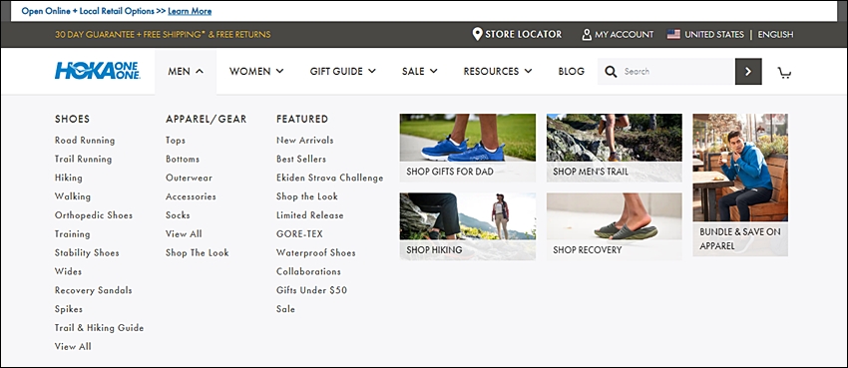Select UNITED STATES region link
This screenshot has height=368, width=848.
[714, 34]
